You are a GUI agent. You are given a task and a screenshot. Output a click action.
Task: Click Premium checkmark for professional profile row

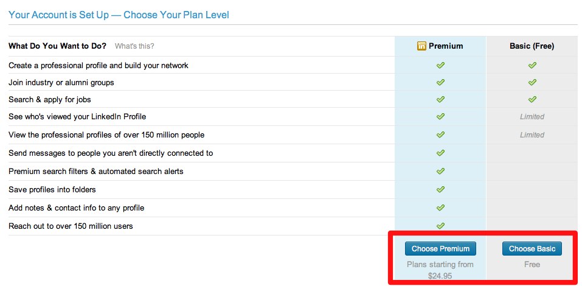click(440, 65)
